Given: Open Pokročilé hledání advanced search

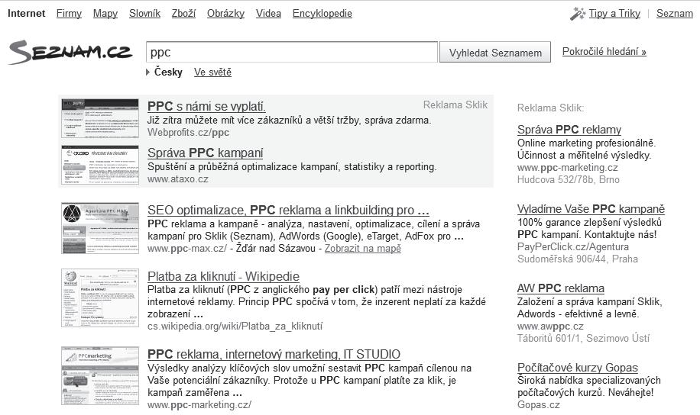Looking at the screenshot, I should click(604, 51).
